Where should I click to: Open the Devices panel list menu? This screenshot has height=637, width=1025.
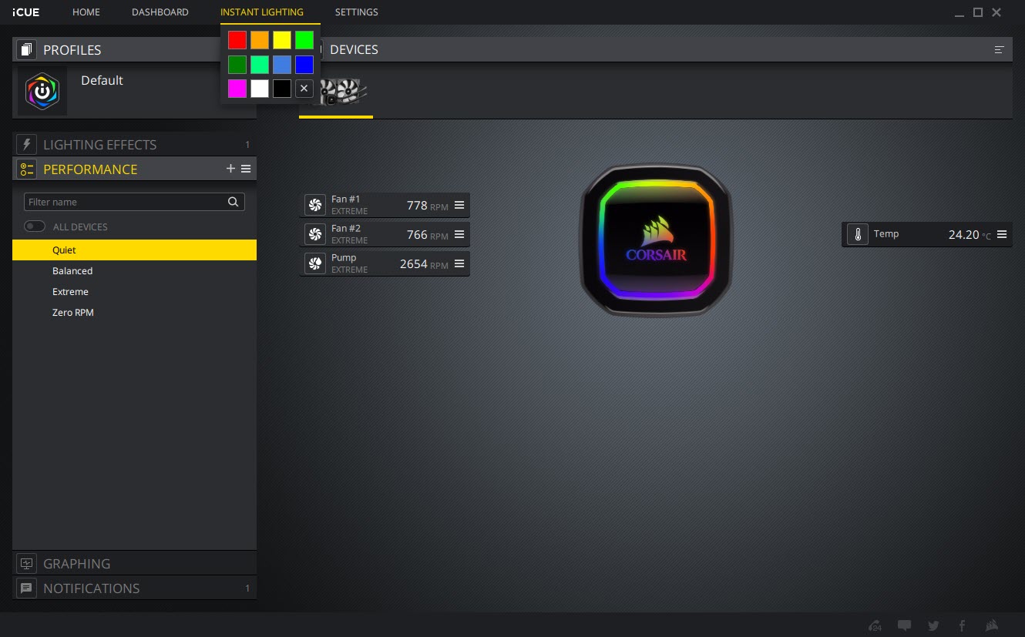pos(1000,49)
